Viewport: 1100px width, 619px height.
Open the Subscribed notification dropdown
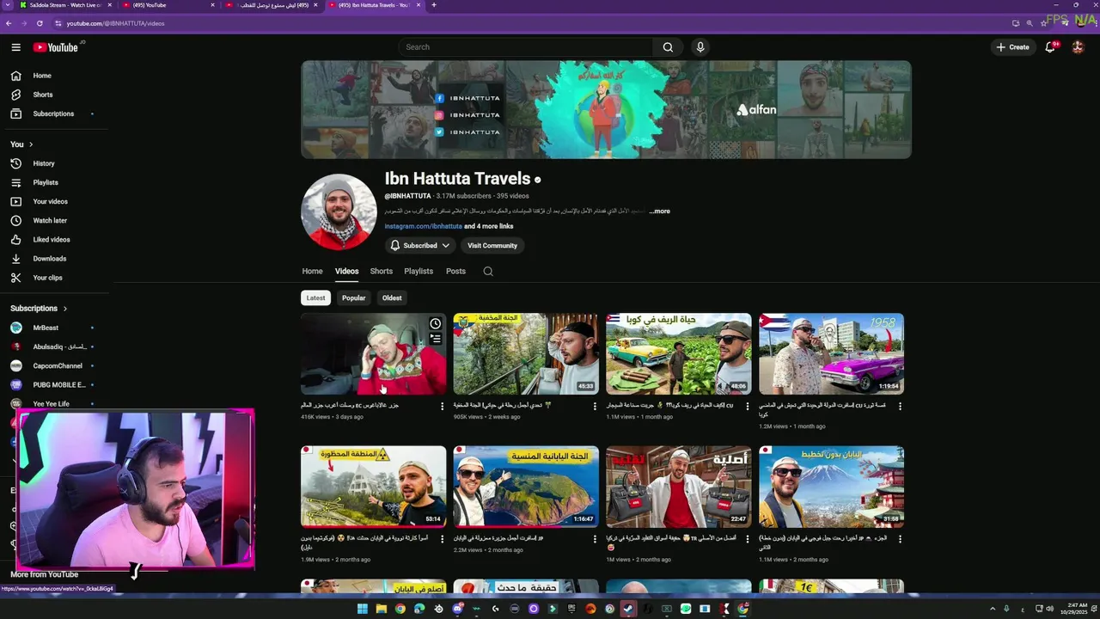pos(419,246)
